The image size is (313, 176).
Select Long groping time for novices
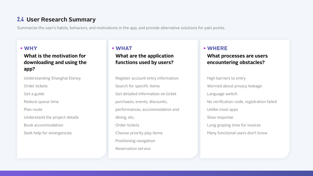234,125
